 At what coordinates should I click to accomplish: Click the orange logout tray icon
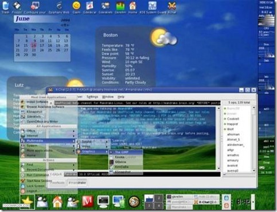tap(227, 206)
